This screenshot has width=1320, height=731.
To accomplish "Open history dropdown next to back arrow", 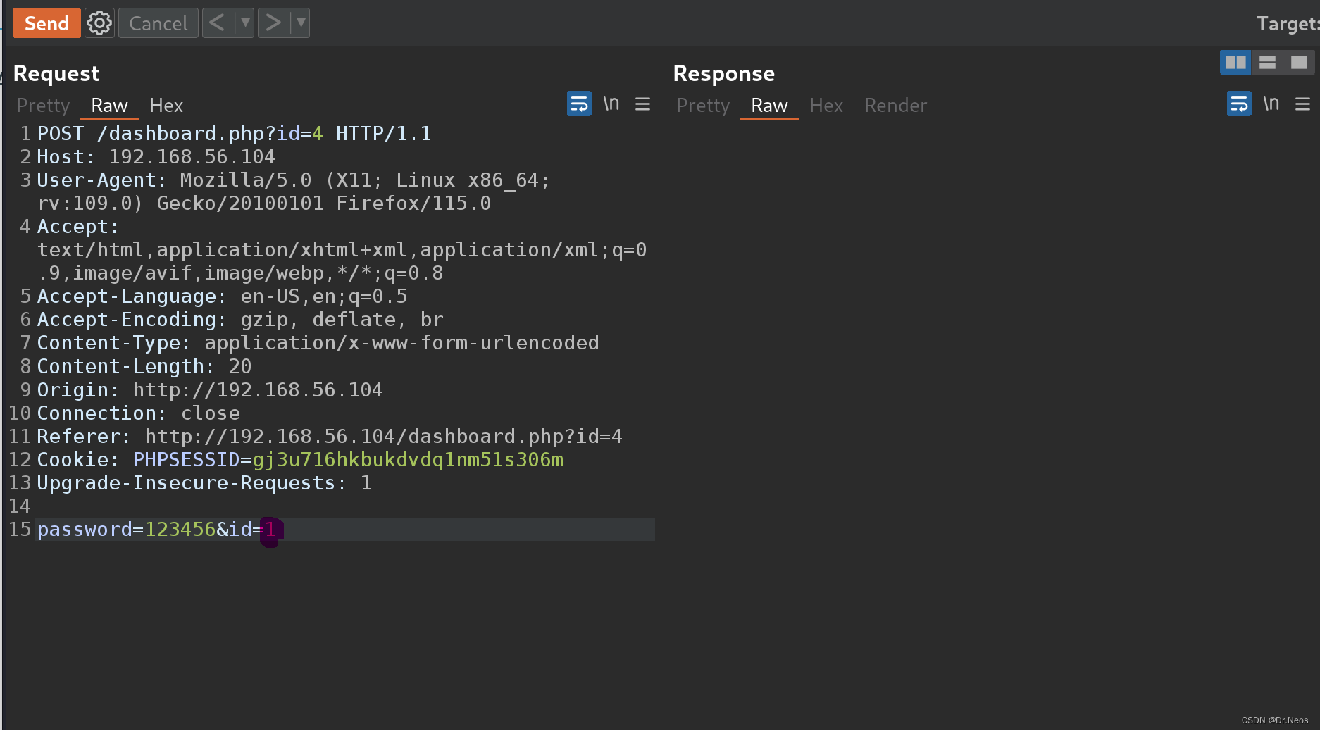I will pyautogui.click(x=244, y=23).
